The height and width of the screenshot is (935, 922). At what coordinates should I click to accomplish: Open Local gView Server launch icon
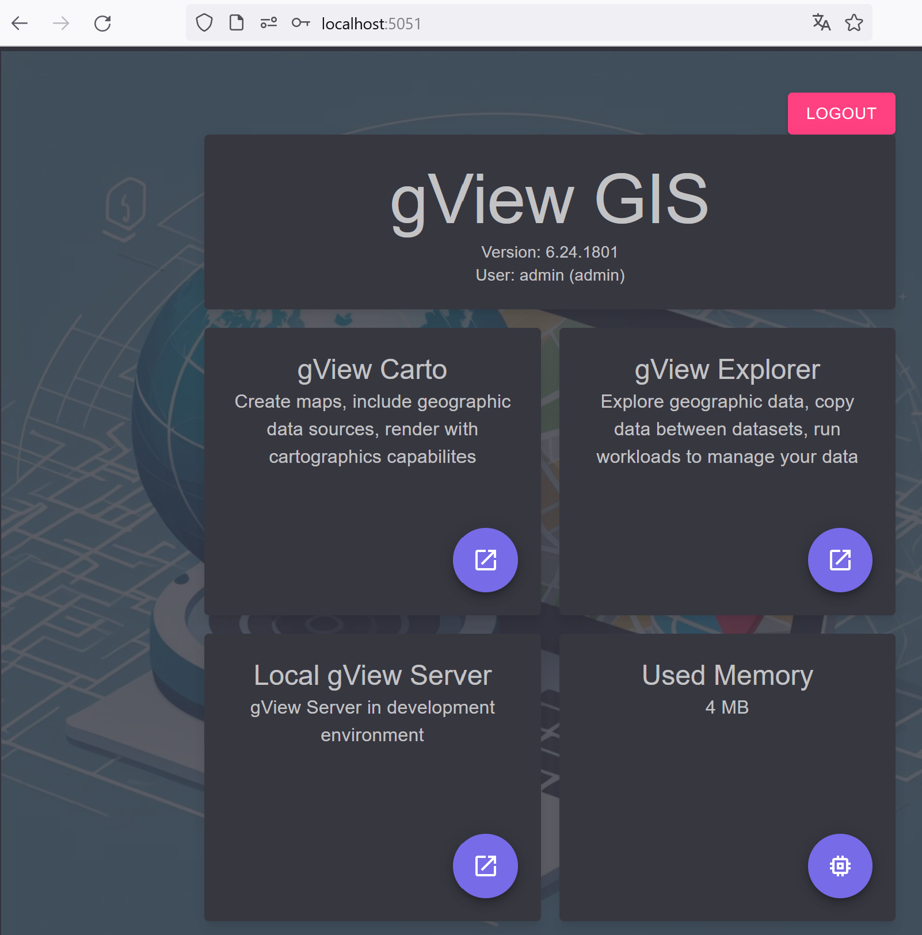point(485,865)
